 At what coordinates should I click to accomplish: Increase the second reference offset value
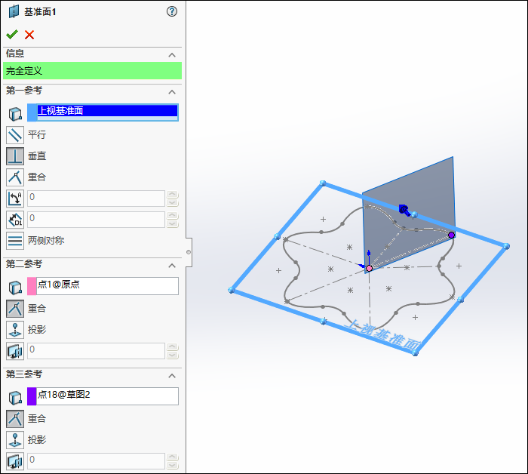[173, 347]
